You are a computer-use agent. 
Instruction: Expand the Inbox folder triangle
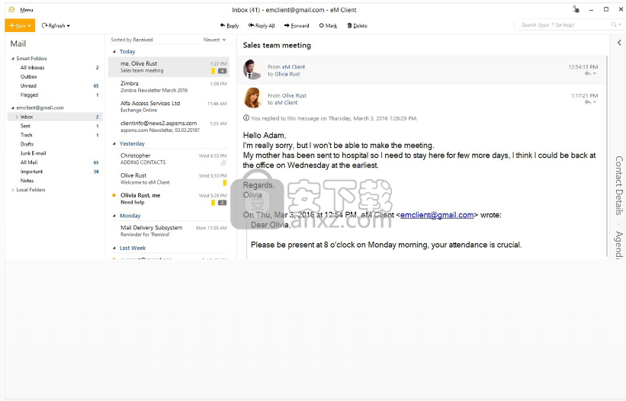18,117
